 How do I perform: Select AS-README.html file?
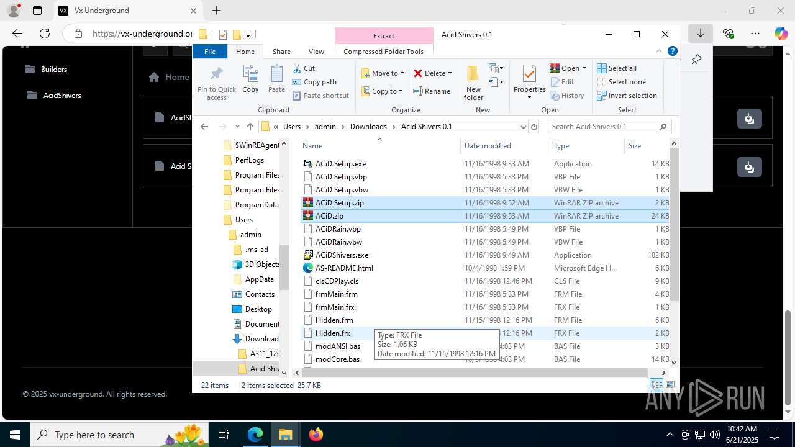click(x=343, y=268)
